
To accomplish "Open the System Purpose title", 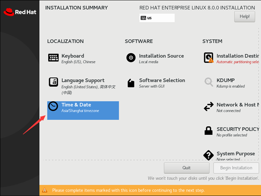I will tap(236, 154).
